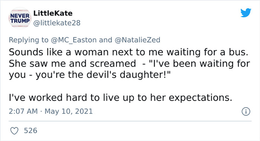260x141 pixels.
Task: Click the Twitter bird logo icon
Action: pyautogui.click(x=246, y=13)
